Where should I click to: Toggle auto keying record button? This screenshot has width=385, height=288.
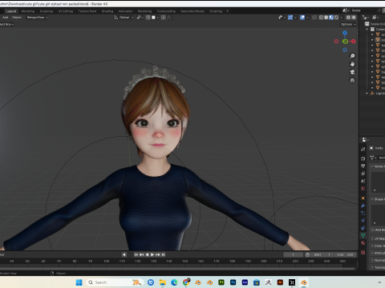point(124,254)
